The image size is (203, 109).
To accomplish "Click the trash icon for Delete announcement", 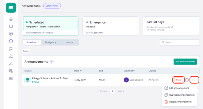I will (166, 102).
